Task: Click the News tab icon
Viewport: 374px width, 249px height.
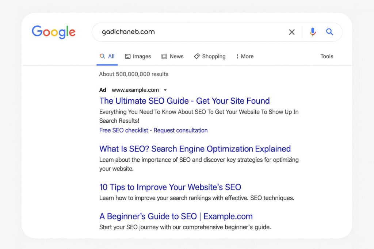Action: (x=164, y=57)
